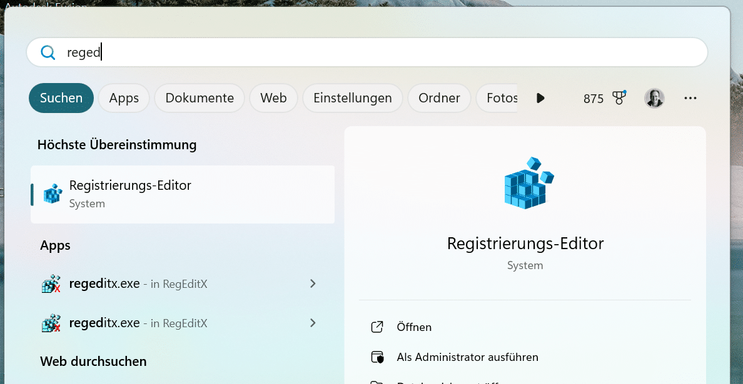
Task: Filter results by Einstellungen
Action: 353,98
